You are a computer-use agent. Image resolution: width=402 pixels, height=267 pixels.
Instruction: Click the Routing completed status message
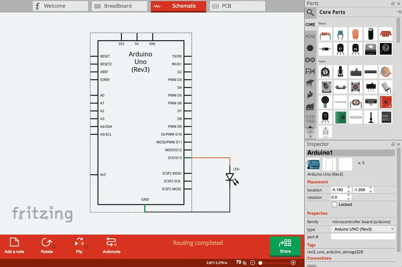(x=198, y=243)
